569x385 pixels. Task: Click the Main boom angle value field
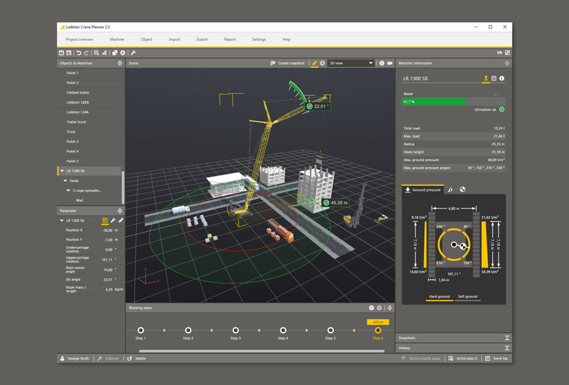[109, 269]
